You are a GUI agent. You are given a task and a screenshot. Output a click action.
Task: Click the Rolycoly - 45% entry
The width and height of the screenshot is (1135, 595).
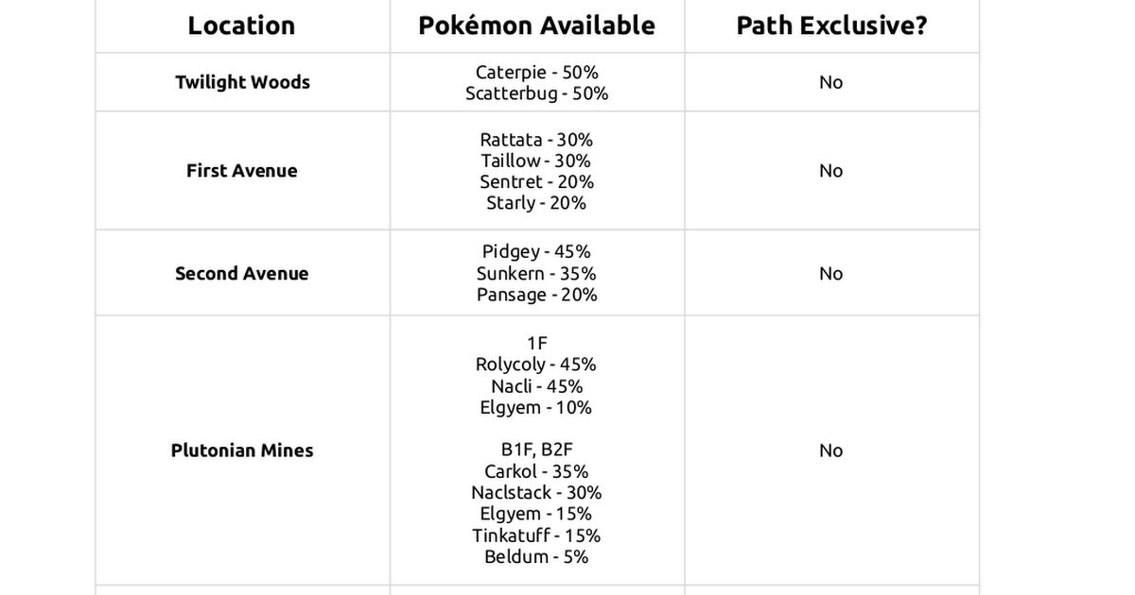tap(536, 365)
